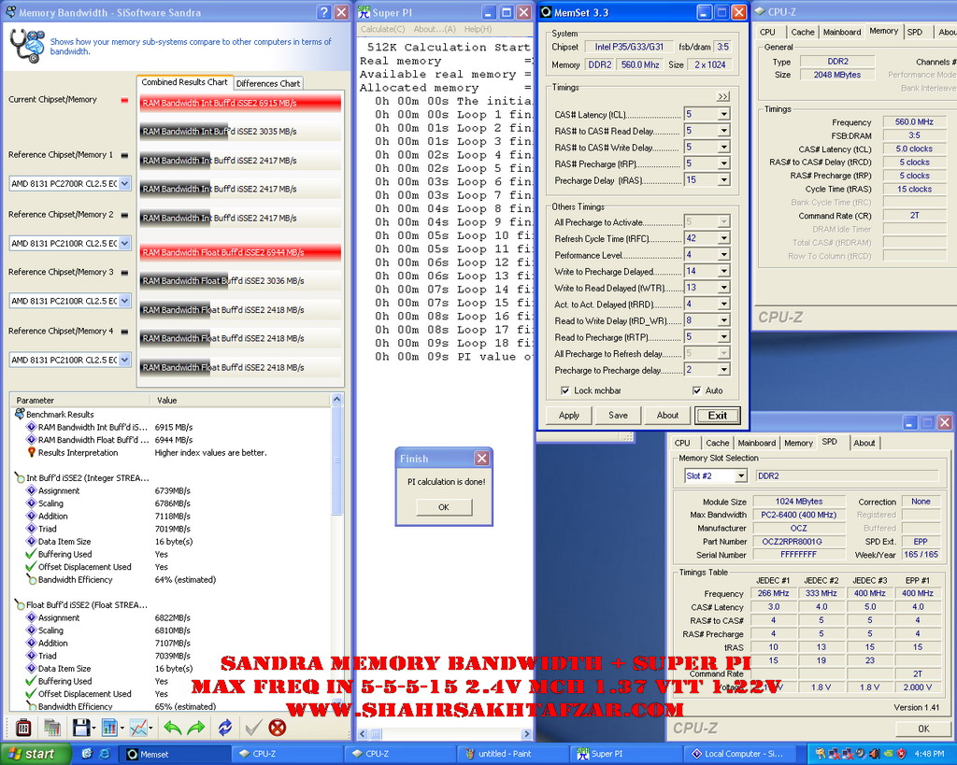Image resolution: width=957 pixels, height=765 pixels.
Task: Open the CAS# Latency (tCL) dropdown
Action: coord(723,114)
